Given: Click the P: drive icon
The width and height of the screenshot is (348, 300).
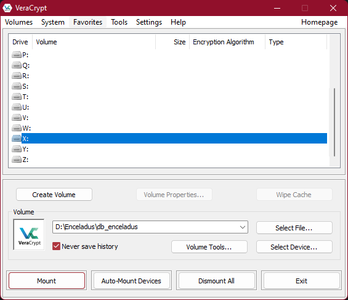Looking at the screenshot, I should tap(17, 55).
